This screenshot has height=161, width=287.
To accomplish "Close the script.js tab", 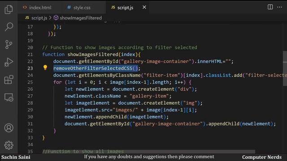I will click(144, 7).
